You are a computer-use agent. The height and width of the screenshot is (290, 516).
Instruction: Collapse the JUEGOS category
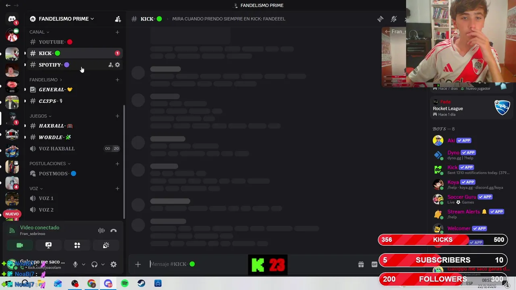40,116
